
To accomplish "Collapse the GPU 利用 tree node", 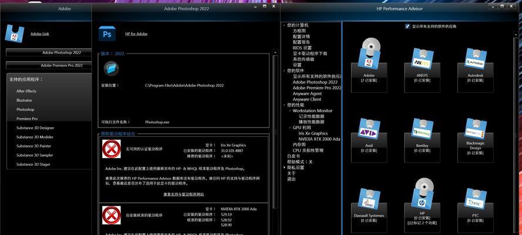I will point(289,128).
